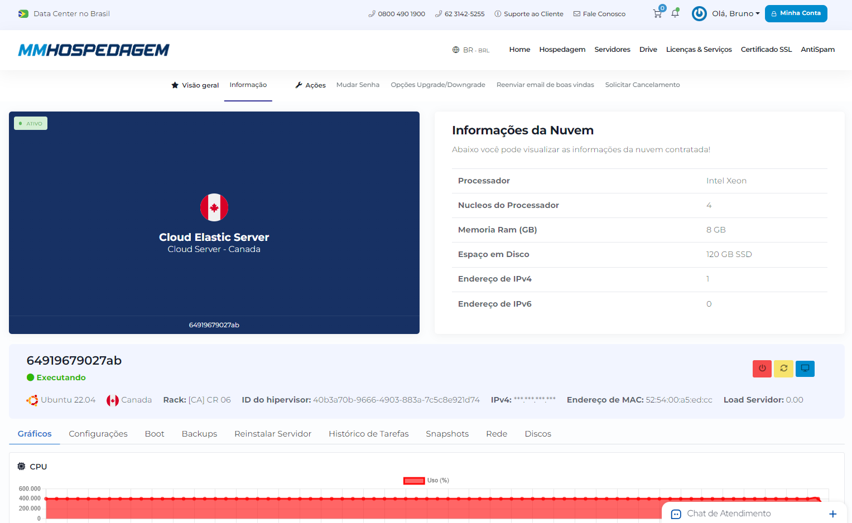The image size is (852, 523).
Task: Click the 62 3142-5255 phone number
Action: 460,14
